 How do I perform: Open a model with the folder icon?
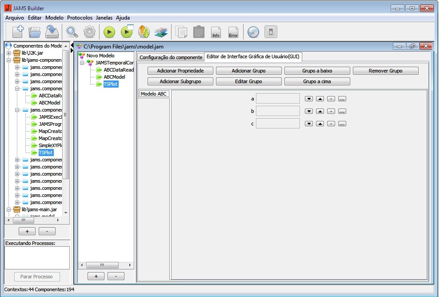pos(35,32)
